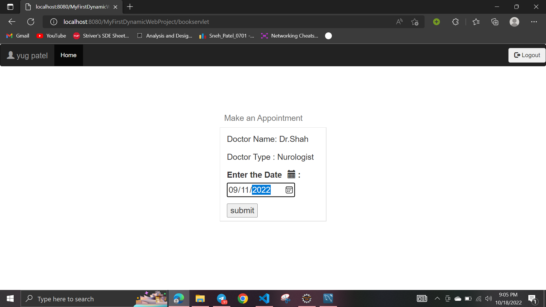The width and height of the screenshot is (546, 307).
Task: Logout of the appointment site
Action: pyautogui.click(x=527, y=55)
